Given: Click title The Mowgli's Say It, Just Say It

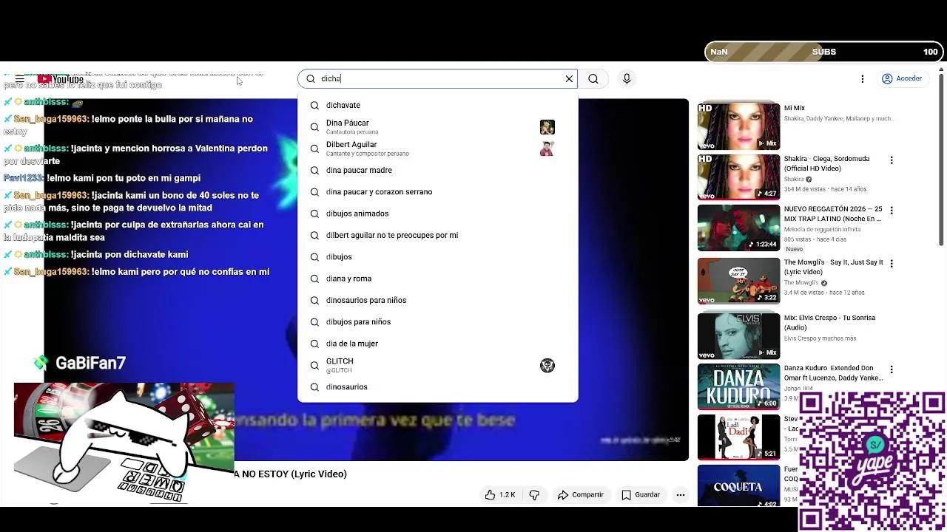Looking at the screenshot, I should pyautogui.click(x=834, y=267).
